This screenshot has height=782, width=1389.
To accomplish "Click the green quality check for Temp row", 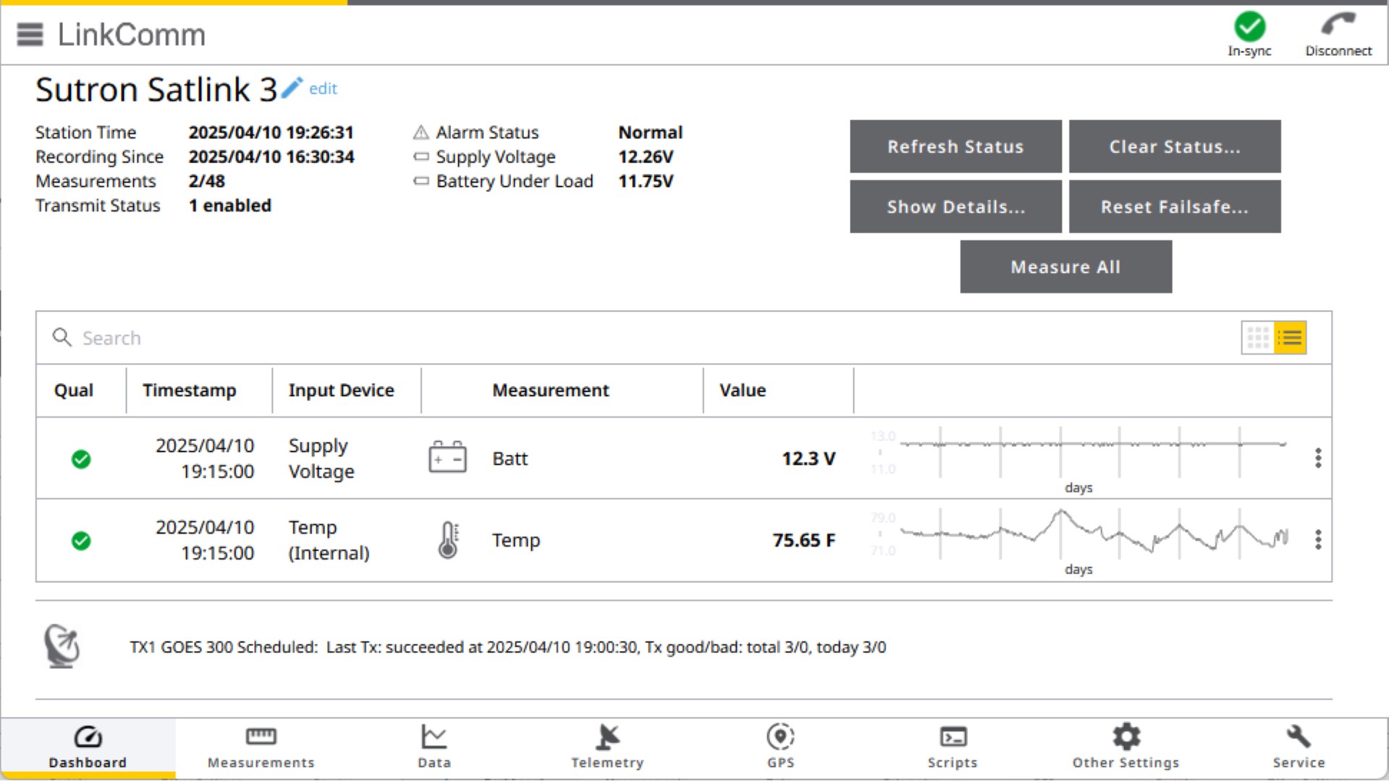I will [x=81, y=541].
